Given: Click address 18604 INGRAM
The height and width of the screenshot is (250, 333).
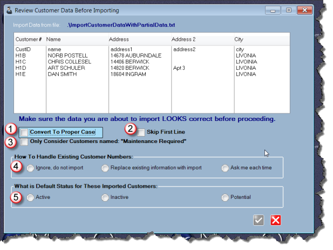Looking at the screenshot, I should [x=128, y=74].
